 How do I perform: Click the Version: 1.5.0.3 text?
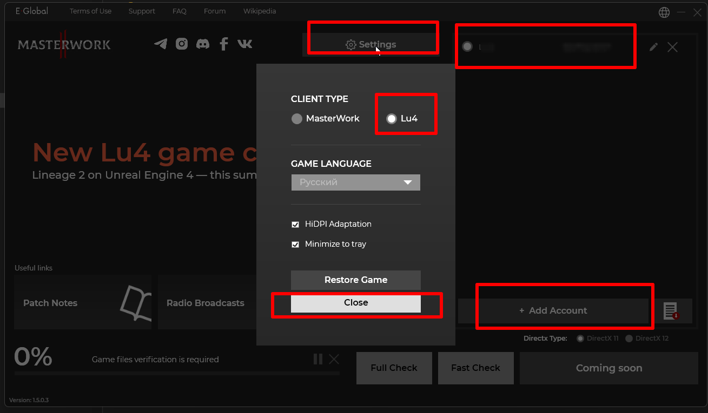click(29, 401)
